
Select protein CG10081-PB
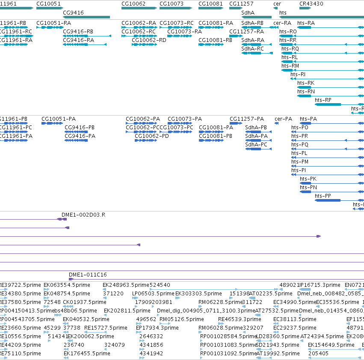(216, 136)
